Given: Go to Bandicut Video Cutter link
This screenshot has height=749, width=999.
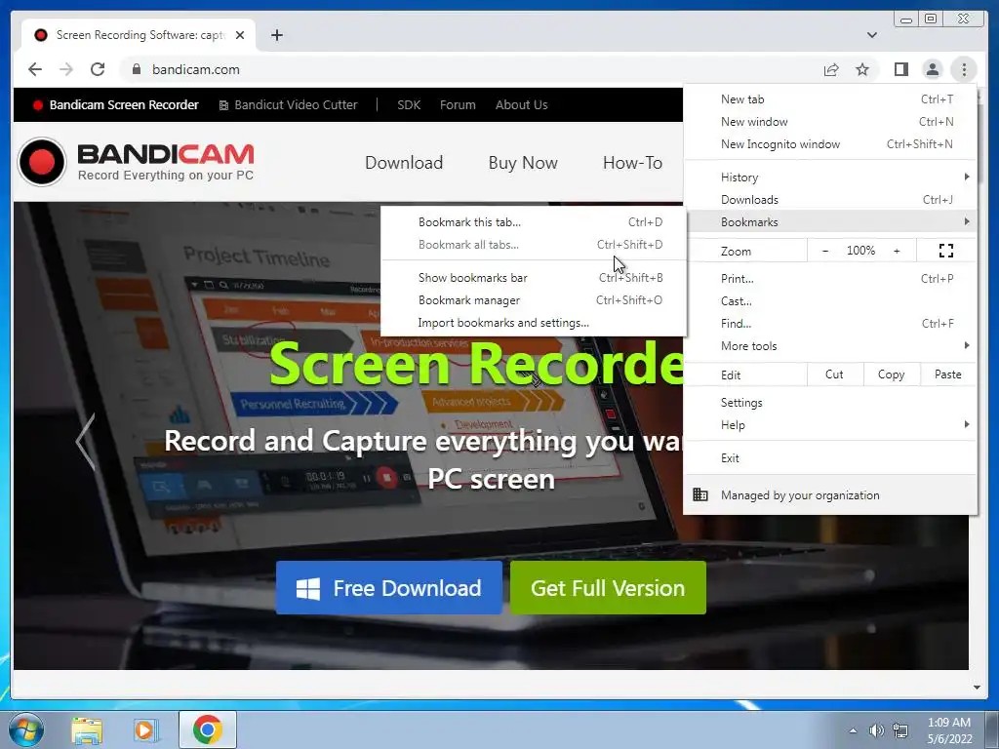Looking at the screenshot, I should (x=289, y=105).
